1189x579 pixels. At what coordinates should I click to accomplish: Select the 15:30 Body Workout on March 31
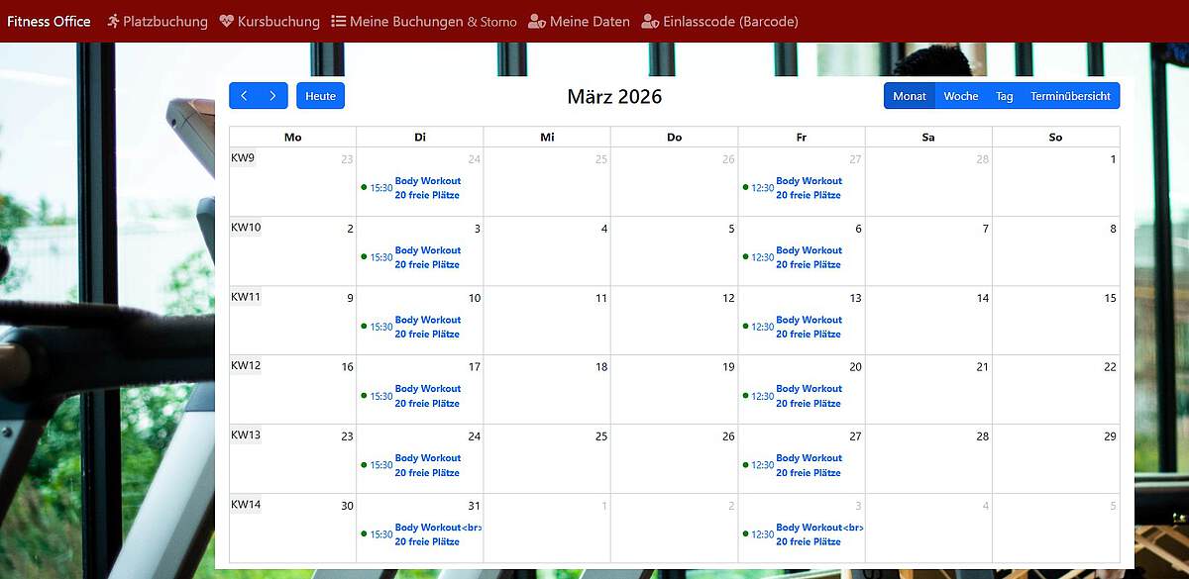[427, 534]
